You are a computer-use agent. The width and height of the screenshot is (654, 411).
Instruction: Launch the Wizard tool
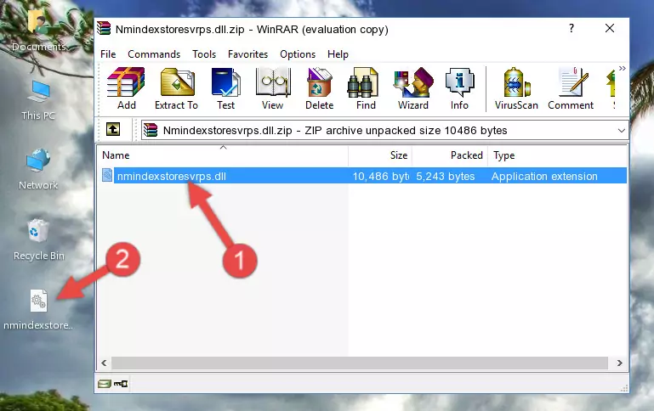[x=413, y=88]
